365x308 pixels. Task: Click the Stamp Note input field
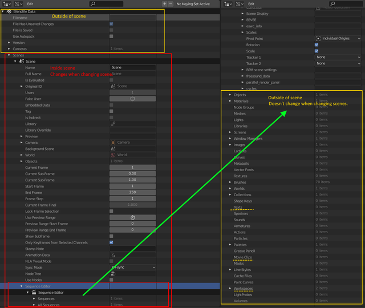tap(133, 249)
